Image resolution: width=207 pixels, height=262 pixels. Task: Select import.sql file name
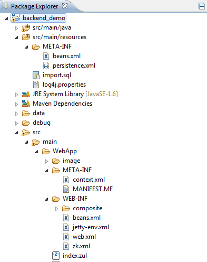tap(57, 75)
